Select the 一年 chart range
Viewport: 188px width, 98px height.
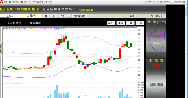130,23
